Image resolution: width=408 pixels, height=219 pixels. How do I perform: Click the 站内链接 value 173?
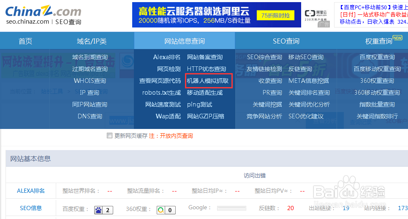coord(403,208)
